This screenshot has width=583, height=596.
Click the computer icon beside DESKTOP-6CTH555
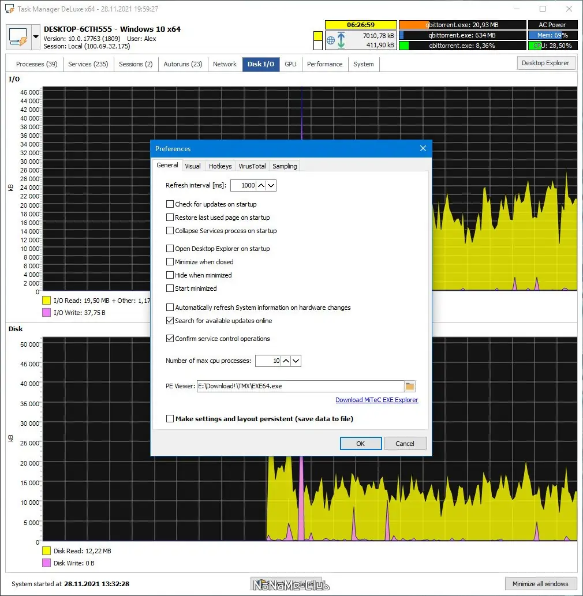[18, 37]
